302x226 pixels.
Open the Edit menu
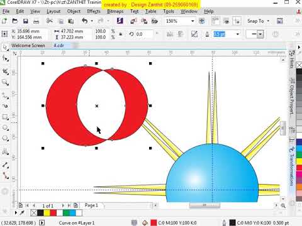(20, 11)
